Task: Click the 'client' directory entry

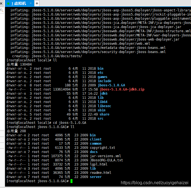Action: pos(95,139)
